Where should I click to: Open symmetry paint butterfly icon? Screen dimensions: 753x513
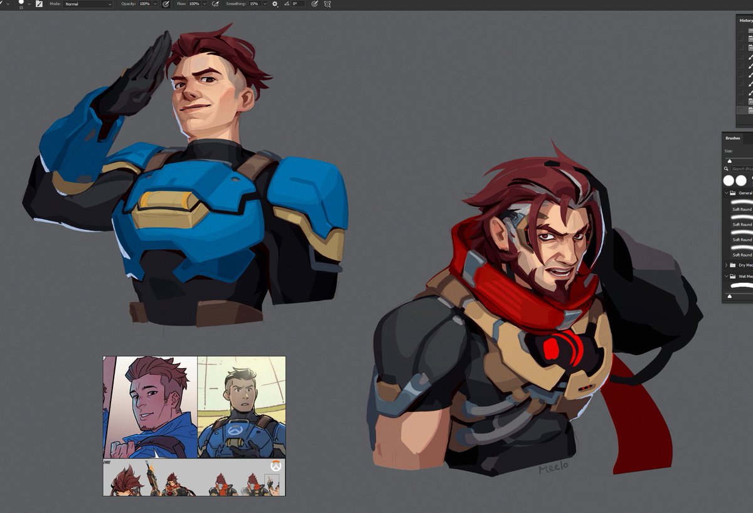tap(327, 4)
